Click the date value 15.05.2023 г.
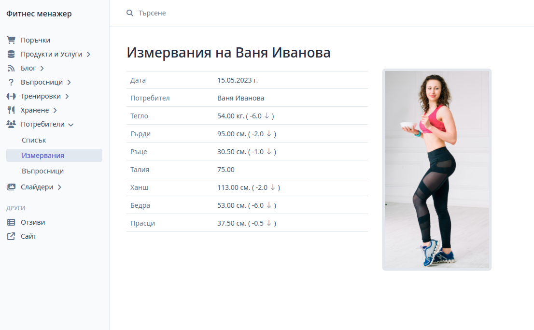 (238, 80)
